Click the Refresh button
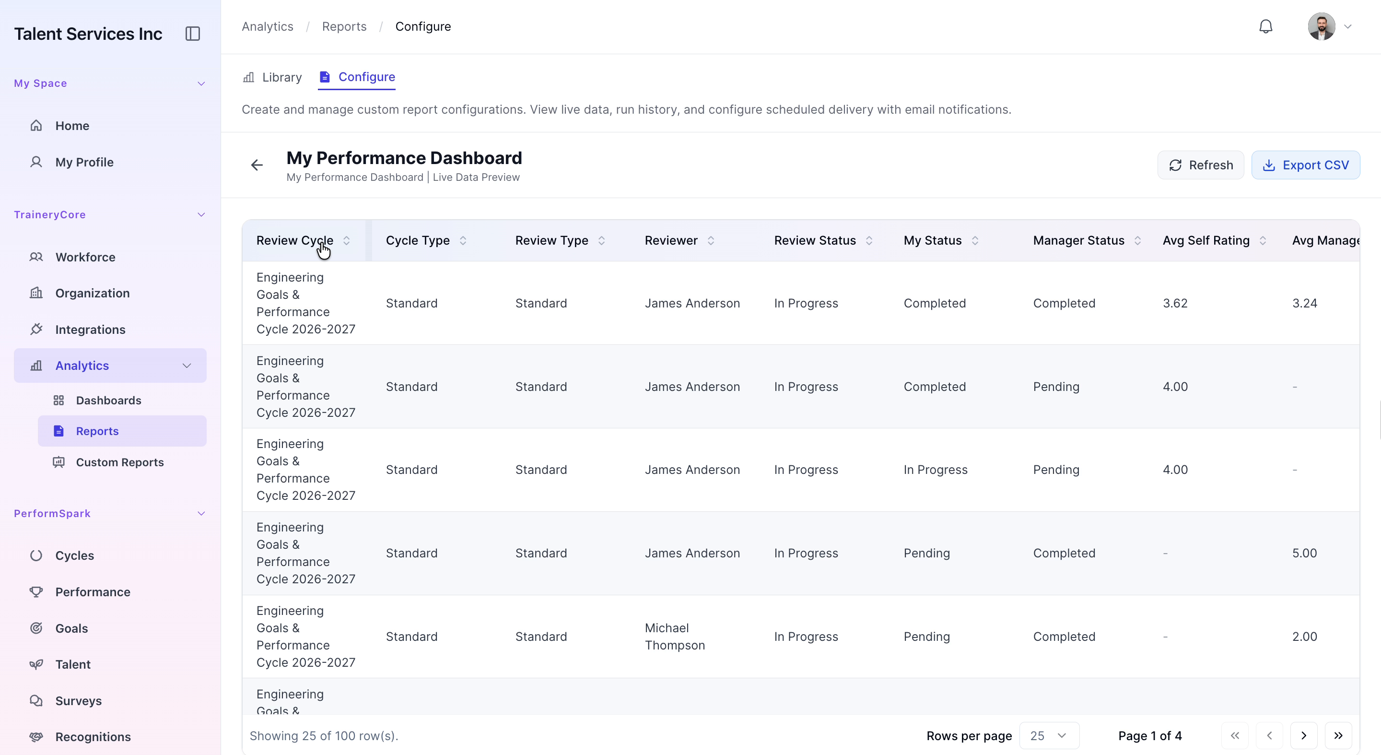Viewport: 1381px width, 755px height. pos(1200,165)
